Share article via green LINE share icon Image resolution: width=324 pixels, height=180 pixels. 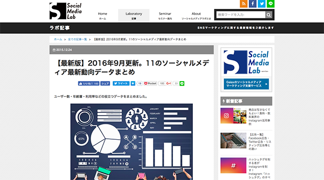pyautogui.click(x=182, y=84)
